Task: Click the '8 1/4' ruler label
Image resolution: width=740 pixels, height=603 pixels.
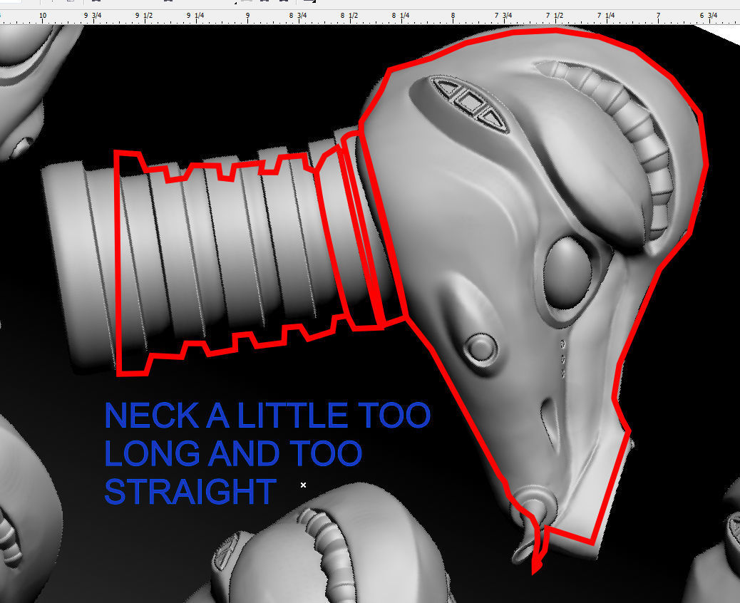Action: (x=401, y=16)
